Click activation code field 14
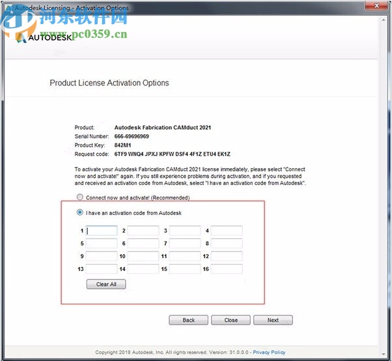 click(x=143, y=269)
